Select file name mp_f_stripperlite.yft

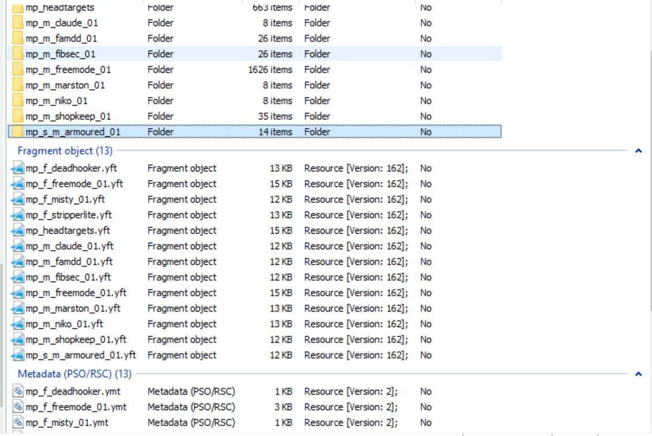(x=69, y=215)
